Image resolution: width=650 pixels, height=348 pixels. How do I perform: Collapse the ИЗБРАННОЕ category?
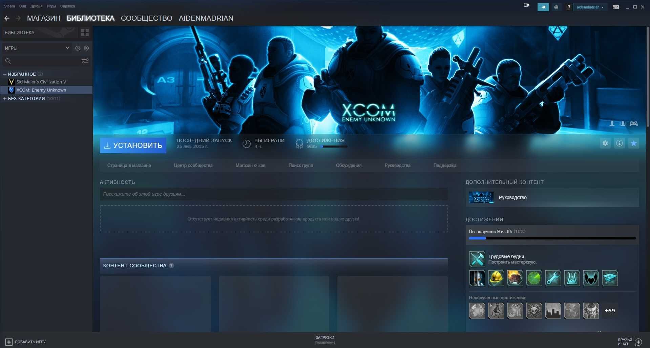[5, 74]
